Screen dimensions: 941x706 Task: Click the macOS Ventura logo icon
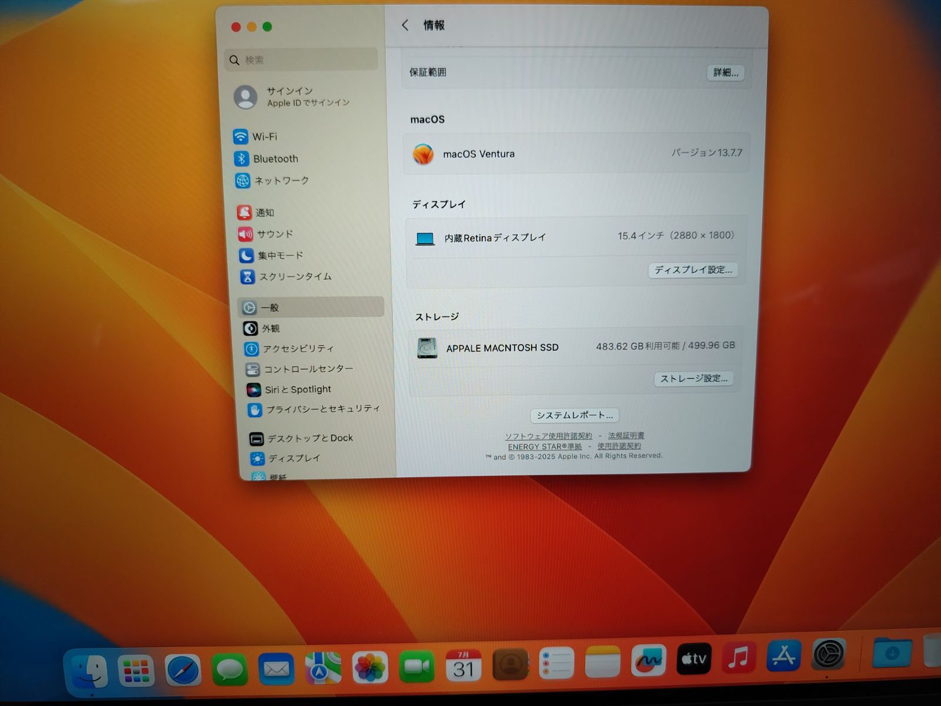tap(423, 154)
